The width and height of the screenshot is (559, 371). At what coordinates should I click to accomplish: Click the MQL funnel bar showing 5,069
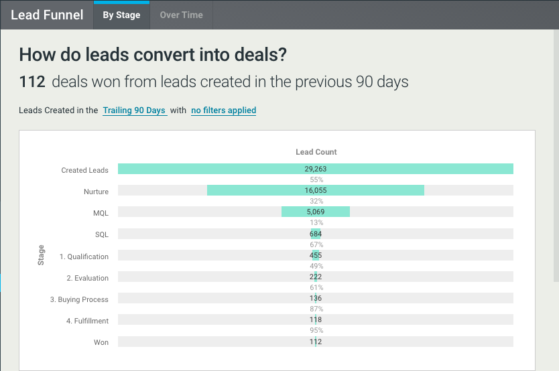[316, 212]
